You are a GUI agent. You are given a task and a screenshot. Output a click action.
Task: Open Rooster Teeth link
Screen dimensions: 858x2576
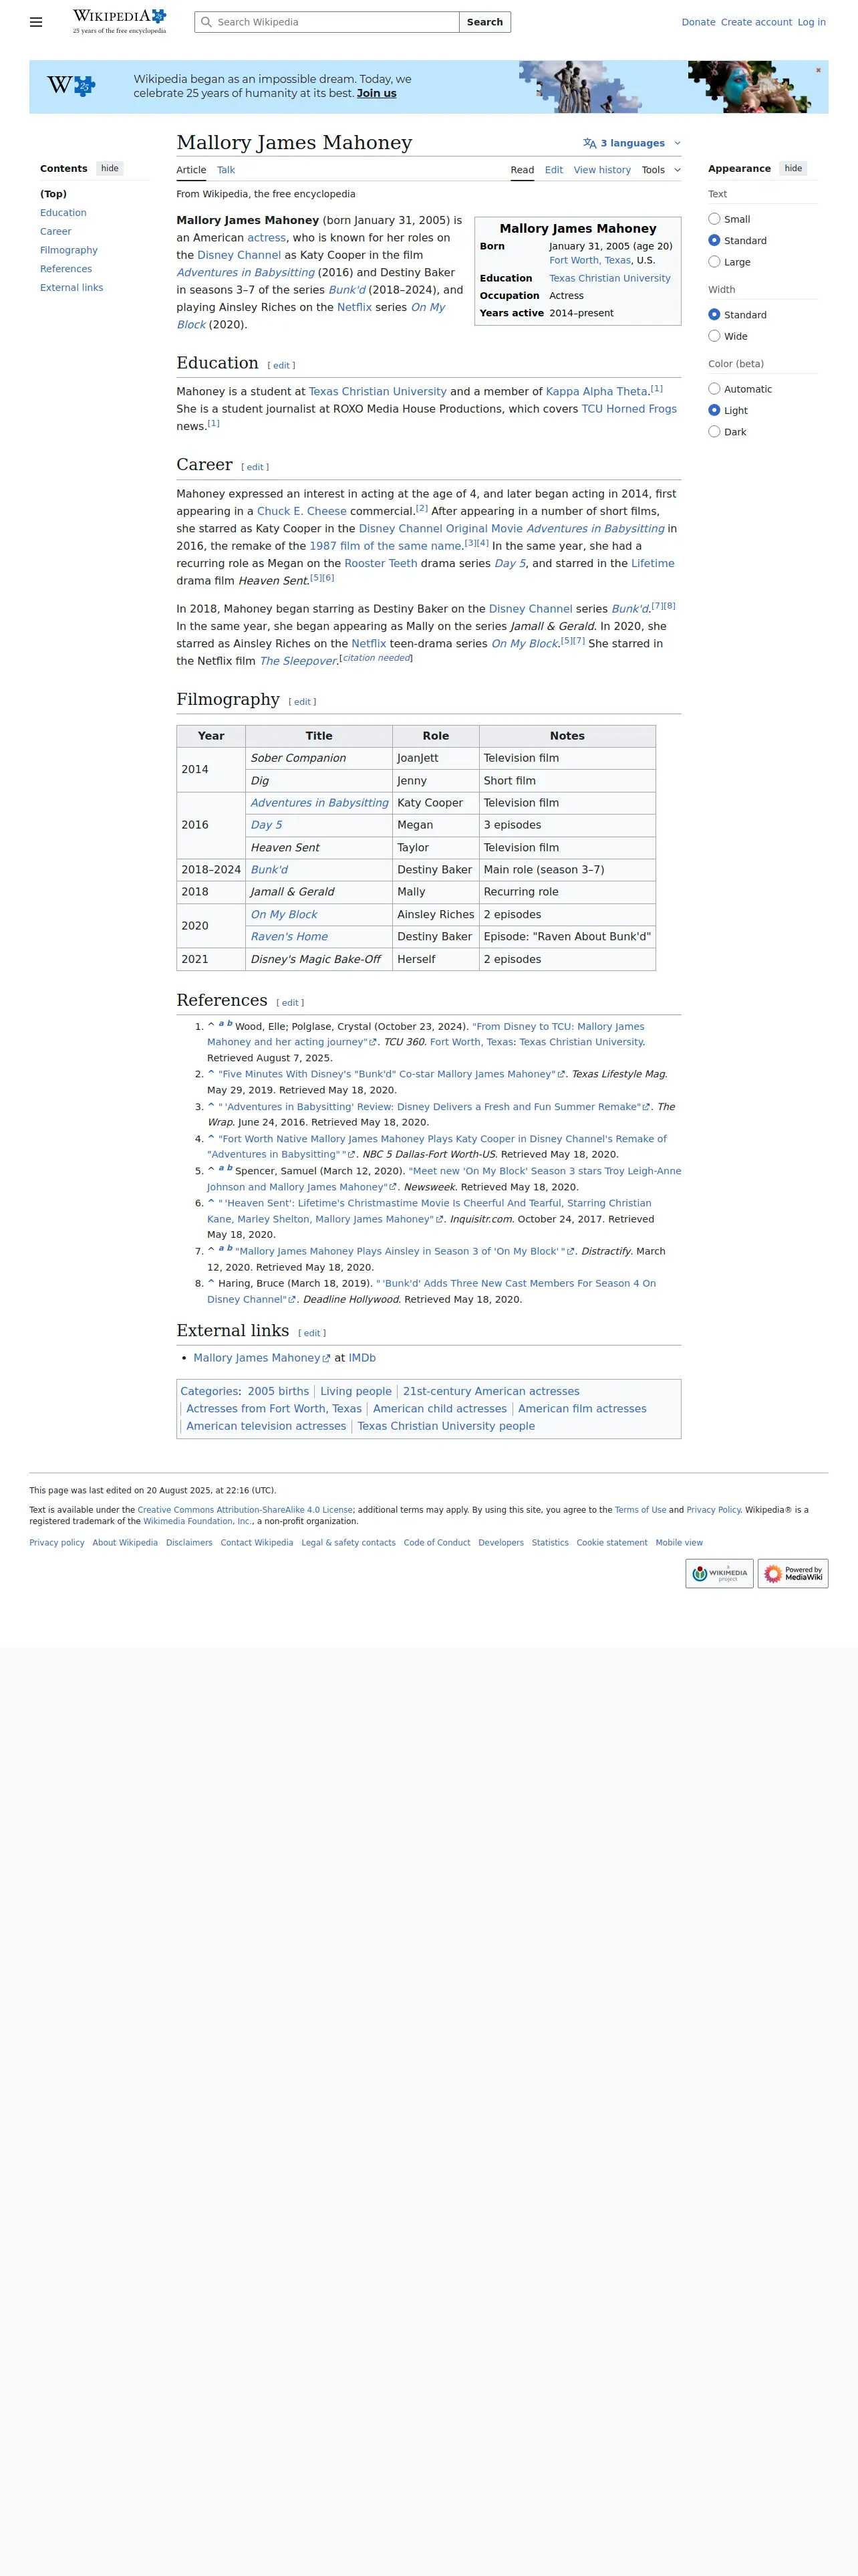coord(381,564)
